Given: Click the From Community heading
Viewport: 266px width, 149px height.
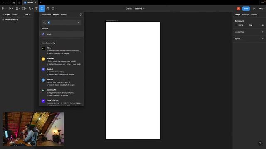Looking at the screenshot, I should (48, 43).
